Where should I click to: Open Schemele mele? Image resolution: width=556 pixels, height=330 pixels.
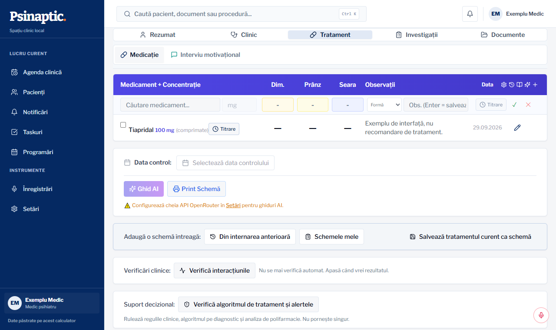click(x=331, y=237)
